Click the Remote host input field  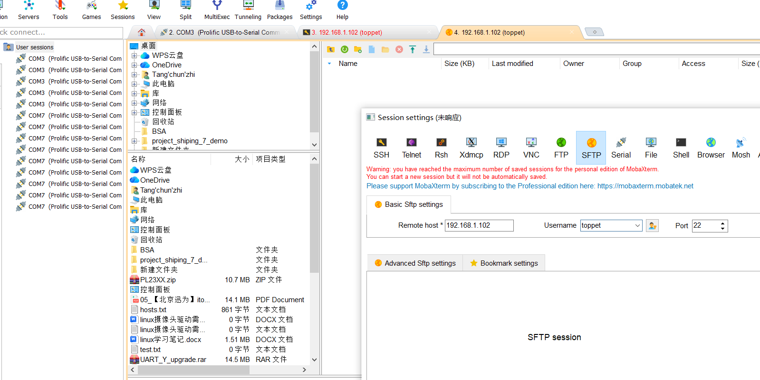pos(479,225)
